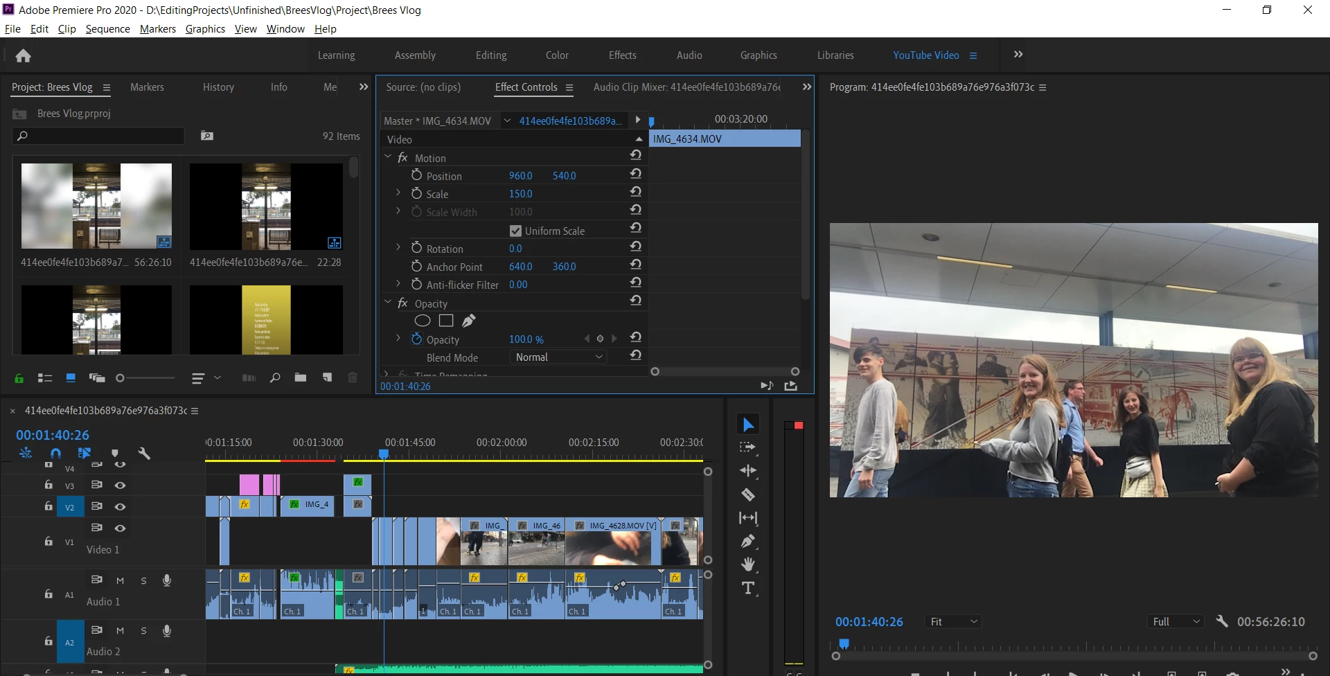
Task: Open timeline display settings wrench
Action: coord(144,454)
